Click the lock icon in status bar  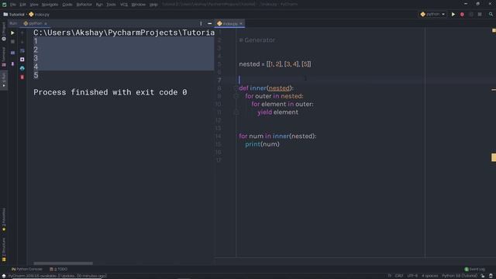[x=483, y=276]
